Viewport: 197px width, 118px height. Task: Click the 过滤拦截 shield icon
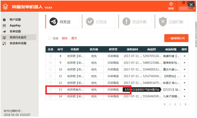(163, 21)
